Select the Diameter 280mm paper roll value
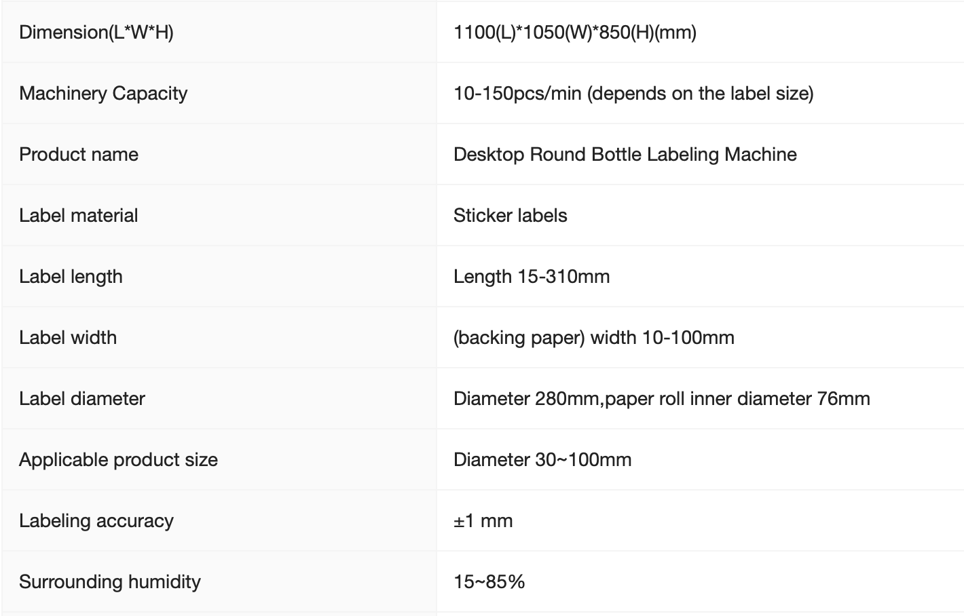Screen dimensions: 964x616 (661, 398)
